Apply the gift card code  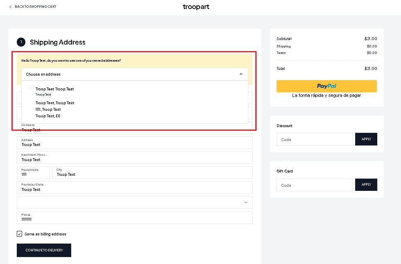pos(366,185)
